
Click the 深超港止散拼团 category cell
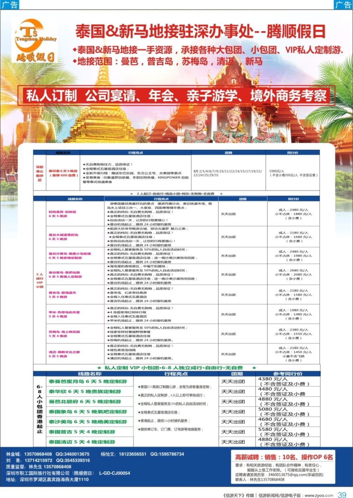(x=40, y=173)
